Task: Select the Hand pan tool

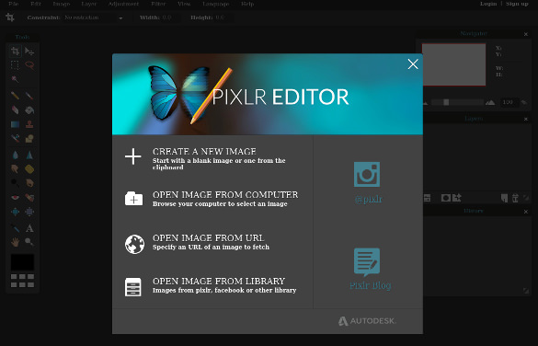Action: 15,242
